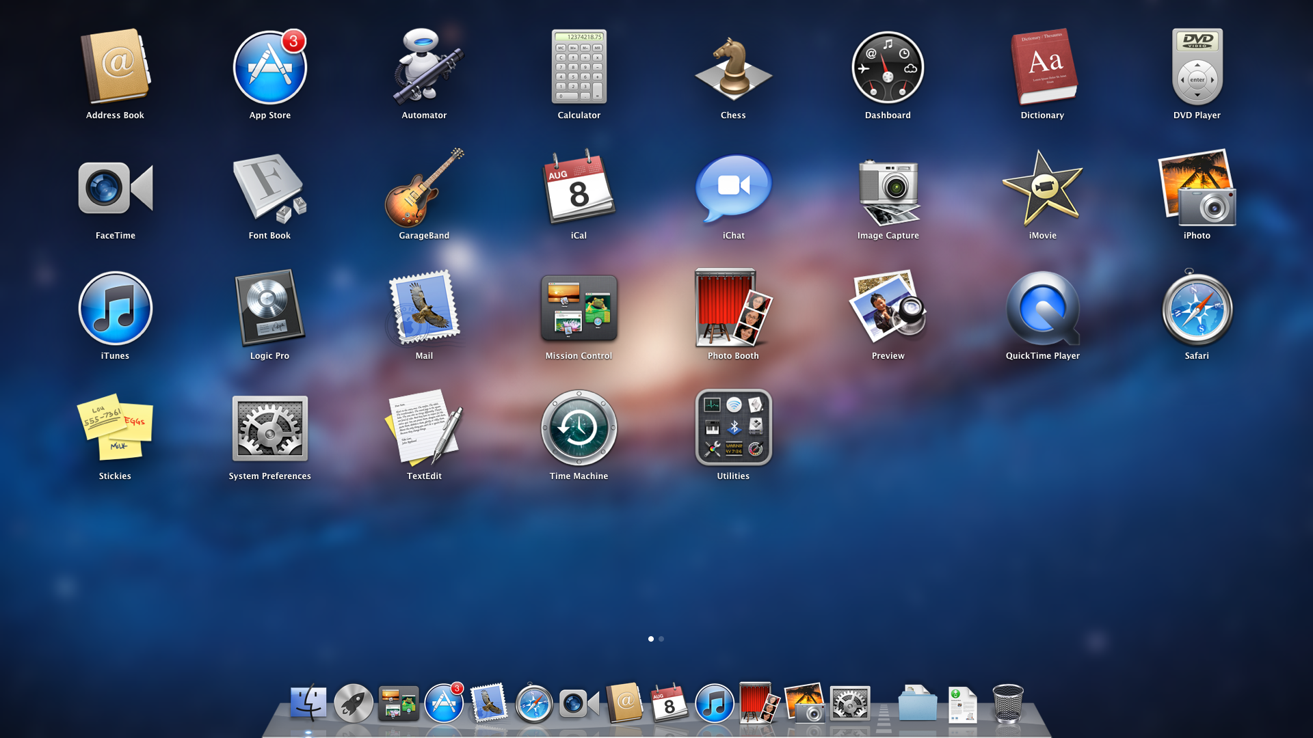Launch Photo Booth from Launchpad grid
The height and width of the screenshot is (738, 1313).
tap(733, 307)
